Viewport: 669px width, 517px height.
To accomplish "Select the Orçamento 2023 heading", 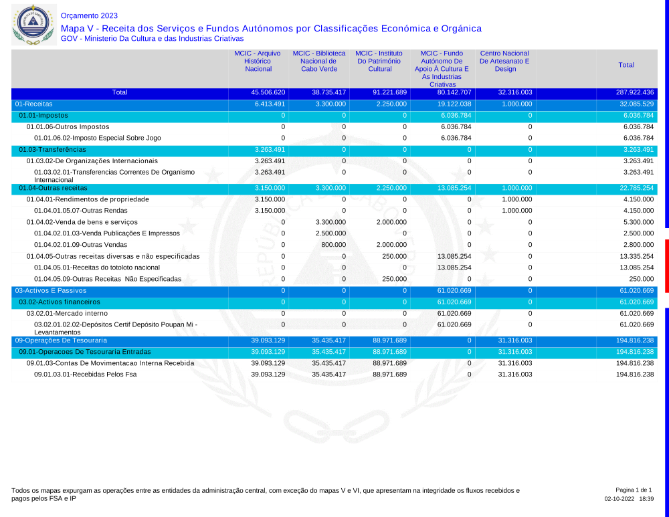I will click(88, 15).
